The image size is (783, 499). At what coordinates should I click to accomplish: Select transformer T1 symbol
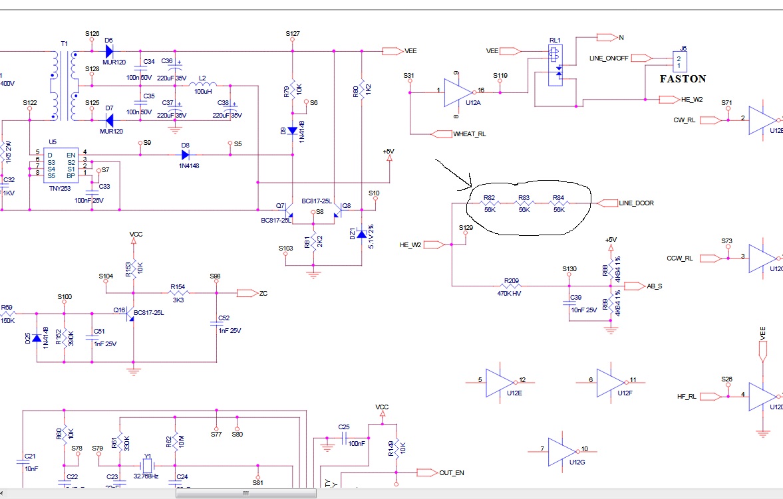click(64, 85)
